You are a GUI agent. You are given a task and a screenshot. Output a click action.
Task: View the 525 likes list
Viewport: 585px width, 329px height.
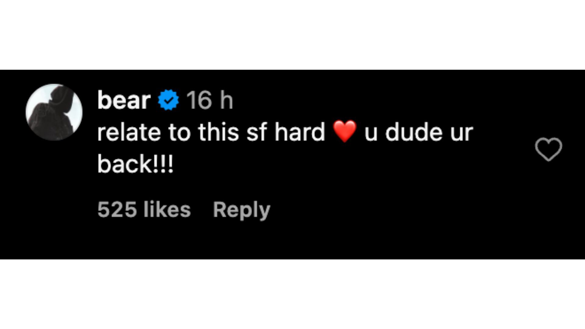point(144,210)
